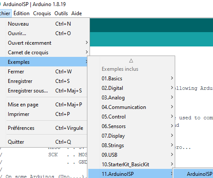This screenshot has width=213, height=178.
Task: Expand the 03.Analog examples
Action: click(131, 98)
